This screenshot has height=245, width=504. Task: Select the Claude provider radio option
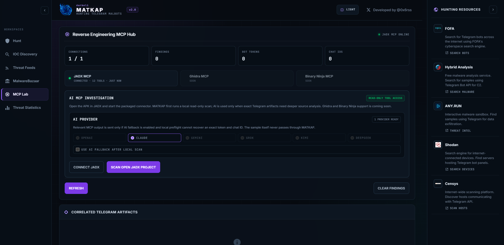[x=155, y=138]
